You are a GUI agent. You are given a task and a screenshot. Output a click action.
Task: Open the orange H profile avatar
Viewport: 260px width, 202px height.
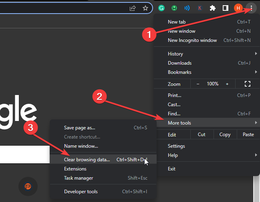point(238,8)
